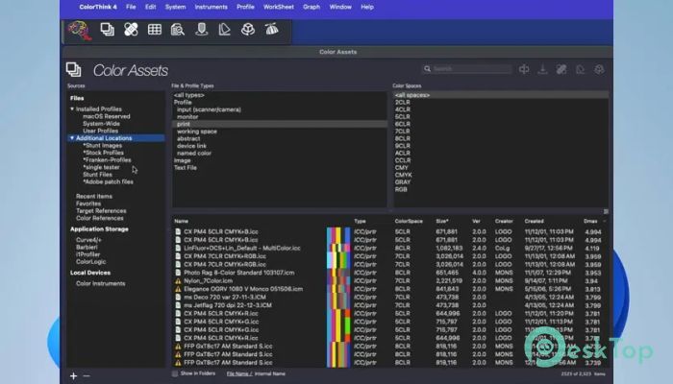This screenshot has height=384, width=673.
Task: Click the warning icon beside Nylon_7Color.icm
Action: pyautogui.click(x=178, y=281)
